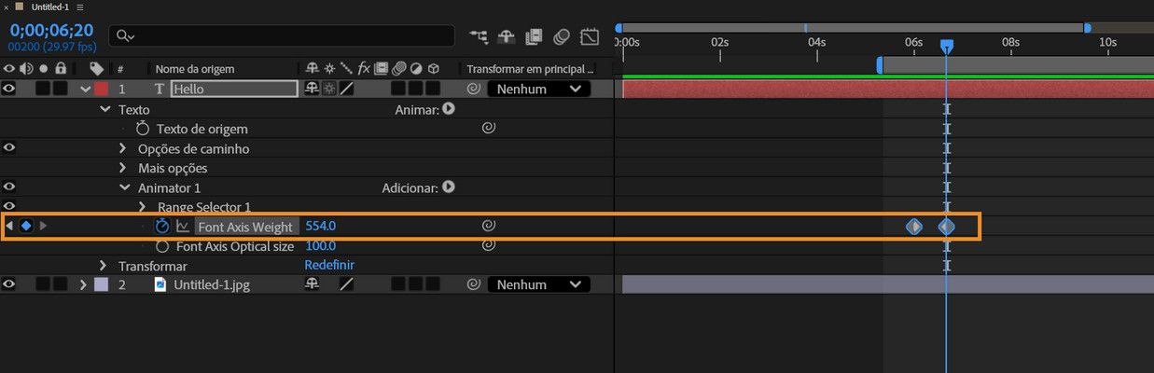1154x373 pixels.
Task: Expand the Transformar property group
Action: 104,266
